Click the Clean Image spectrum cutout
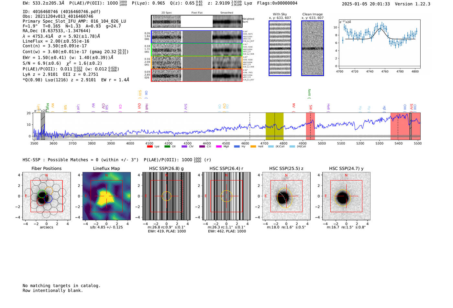The height and width of the screenshot is (308, 453). (x=313, y=48)
